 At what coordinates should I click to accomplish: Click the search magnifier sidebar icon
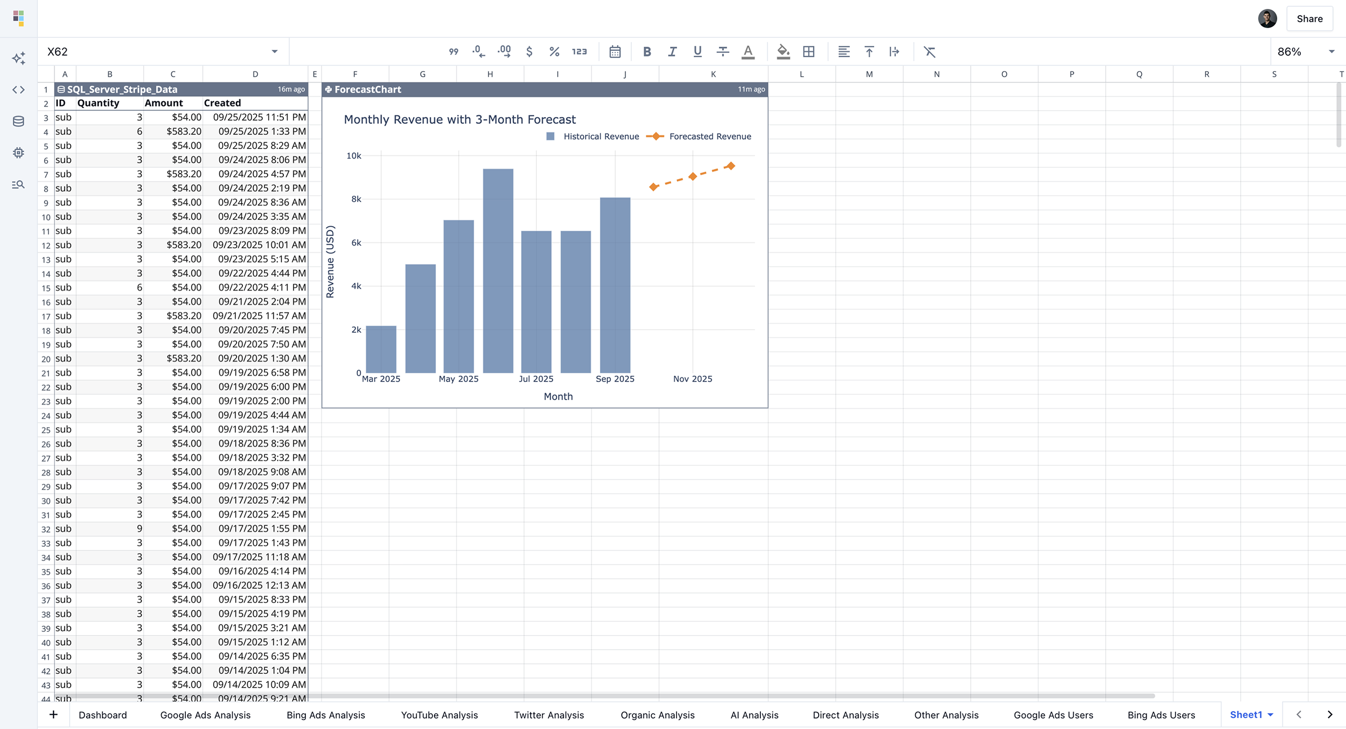pos(18,185)
